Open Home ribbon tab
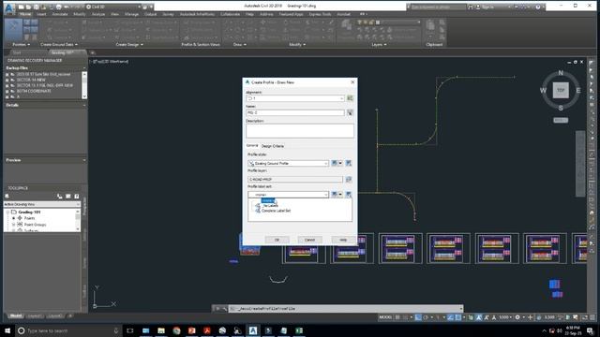This screenshot has width=600, height=337. coord(25,14)
